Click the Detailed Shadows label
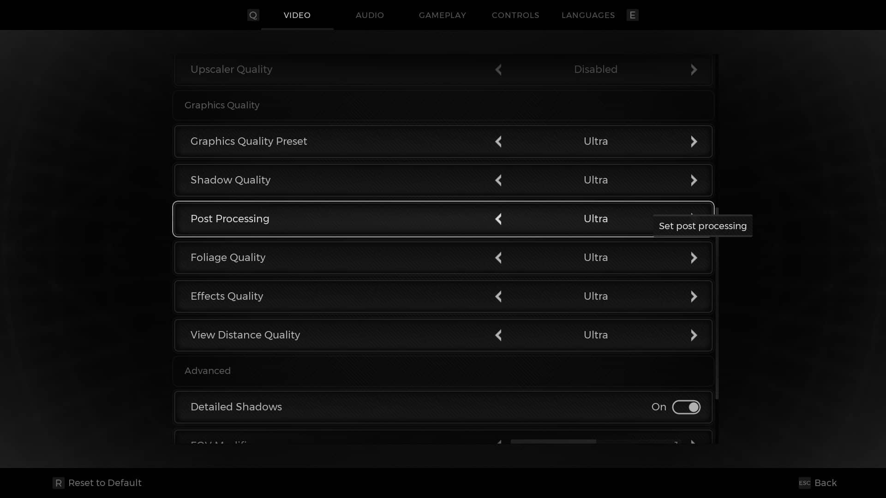Viewport: 886px width, 498px height. [x=236, y=407]
